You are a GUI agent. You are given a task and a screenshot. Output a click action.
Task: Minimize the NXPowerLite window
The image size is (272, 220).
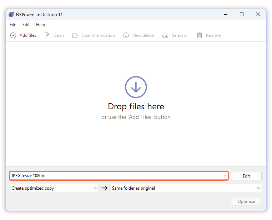[x=226, y=14]
